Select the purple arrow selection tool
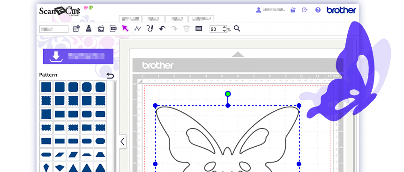 pos(125,29)
